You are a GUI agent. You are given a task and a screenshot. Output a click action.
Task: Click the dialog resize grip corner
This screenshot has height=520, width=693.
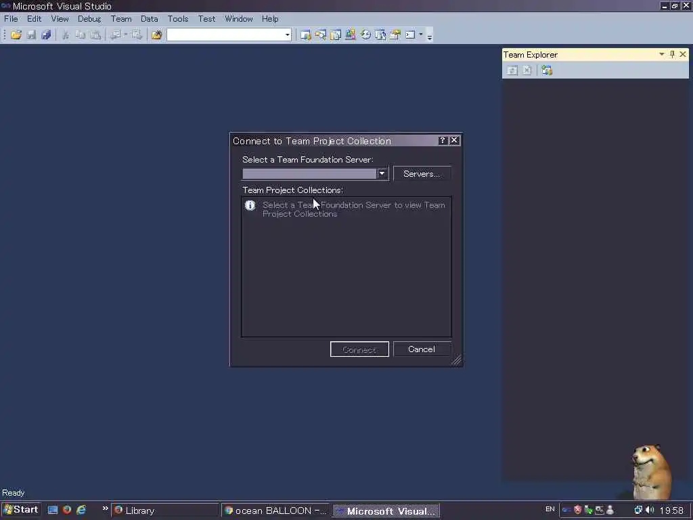point(457,360)
